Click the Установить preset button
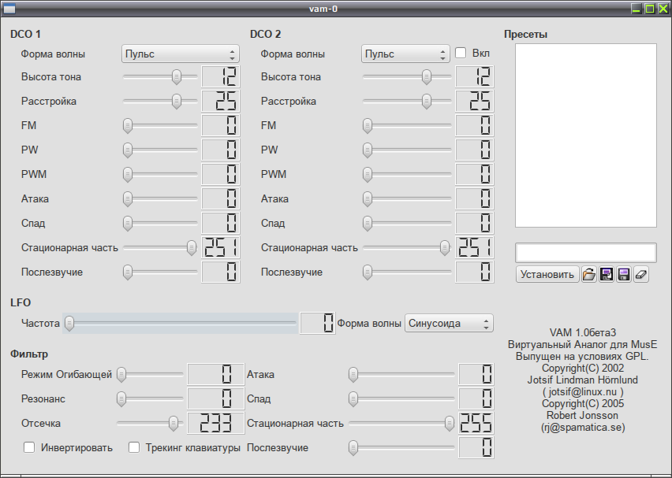672x478 pixels. coord(547,274)
